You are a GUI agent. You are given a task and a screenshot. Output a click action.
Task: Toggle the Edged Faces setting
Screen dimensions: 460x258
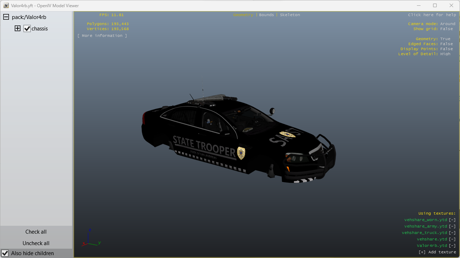click(x=446, y=44)
